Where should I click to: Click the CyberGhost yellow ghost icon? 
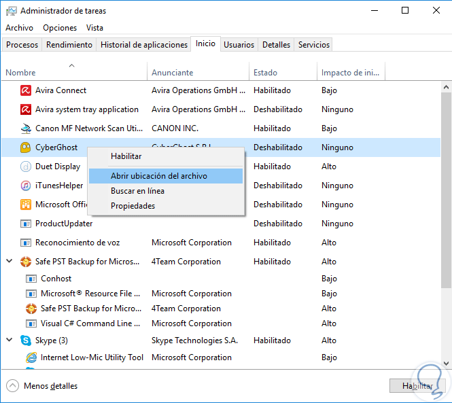click(x=26, y=147)
